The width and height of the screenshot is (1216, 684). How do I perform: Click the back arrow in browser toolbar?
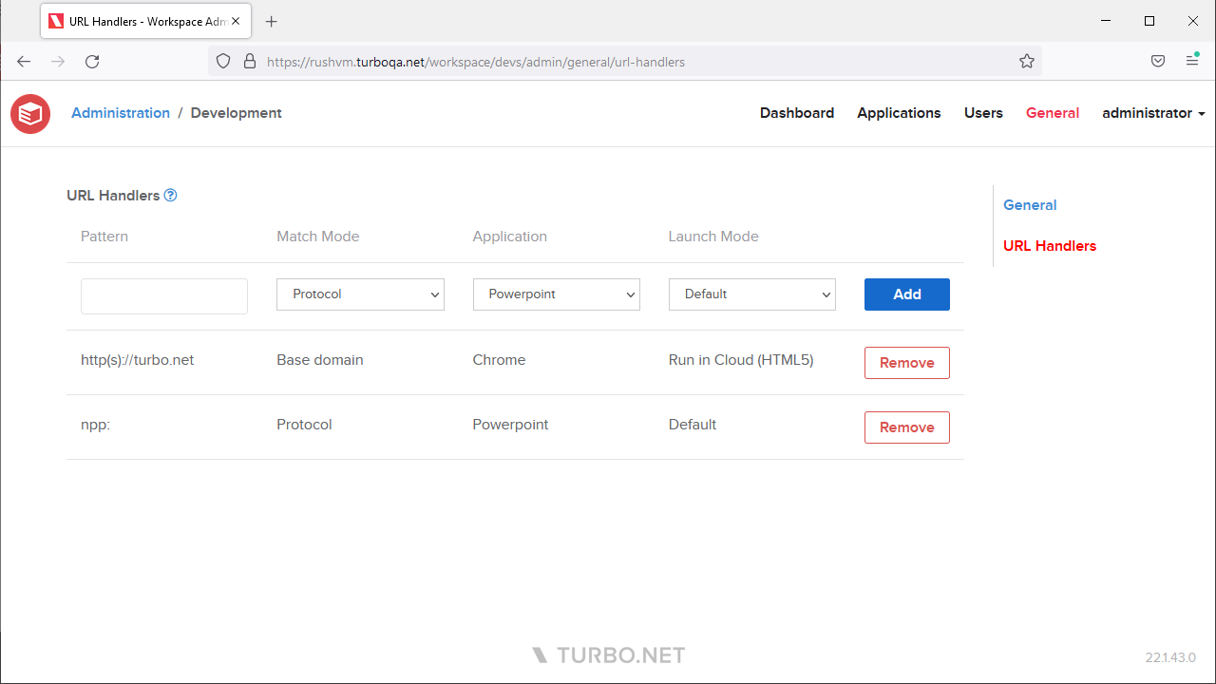25,62
